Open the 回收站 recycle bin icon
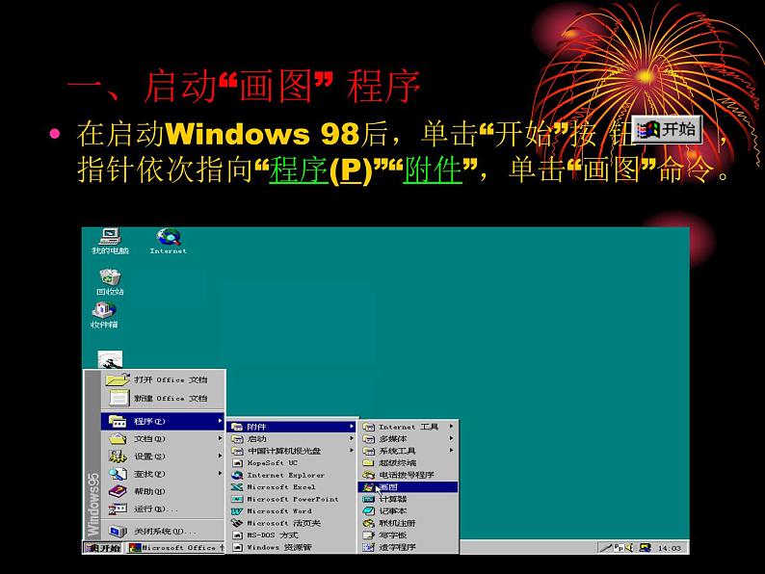The height and width of the screenshot is (574, 765). pos(110,282)
